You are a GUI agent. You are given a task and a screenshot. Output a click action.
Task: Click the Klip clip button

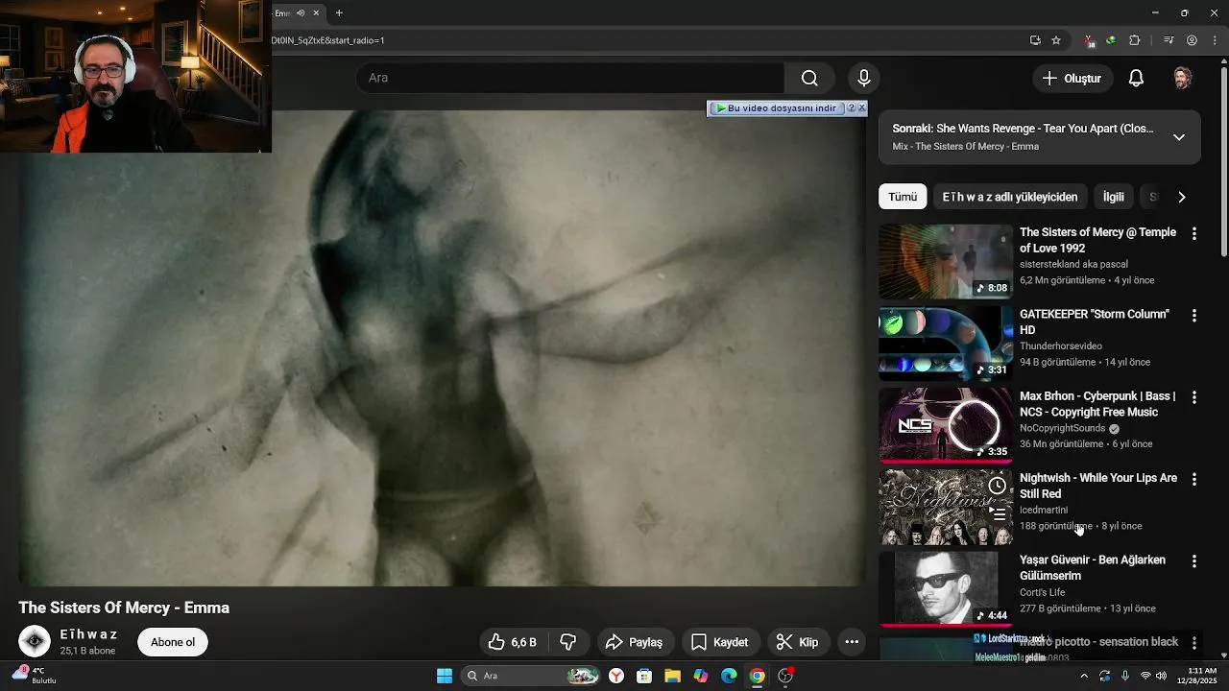click(798, 642)
